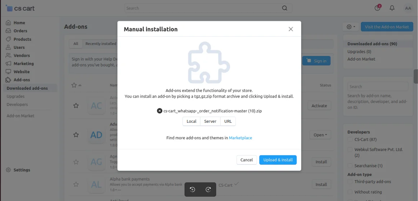Open the AA user avatar menu
Image resolution: width=418 pixels, height=201 pixels.
[x=408, y=8]
